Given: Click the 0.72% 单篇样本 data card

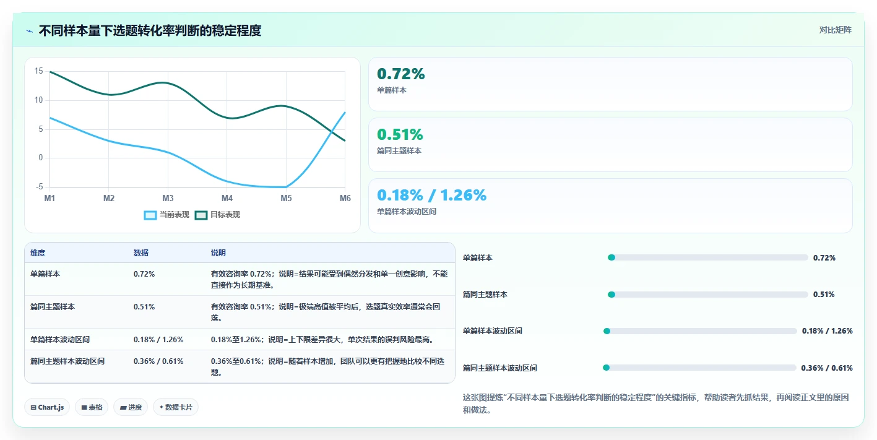Looking at the screenshot, I should [x=610, y=84].
